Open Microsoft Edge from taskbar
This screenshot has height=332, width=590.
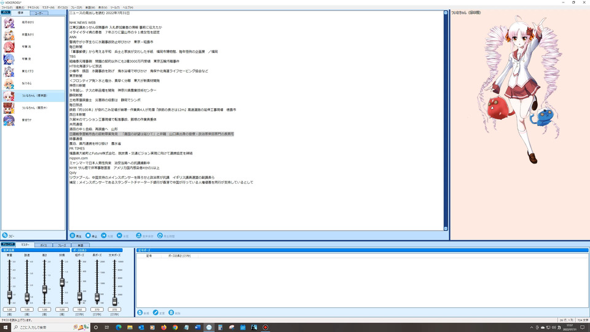pos(119,328)
